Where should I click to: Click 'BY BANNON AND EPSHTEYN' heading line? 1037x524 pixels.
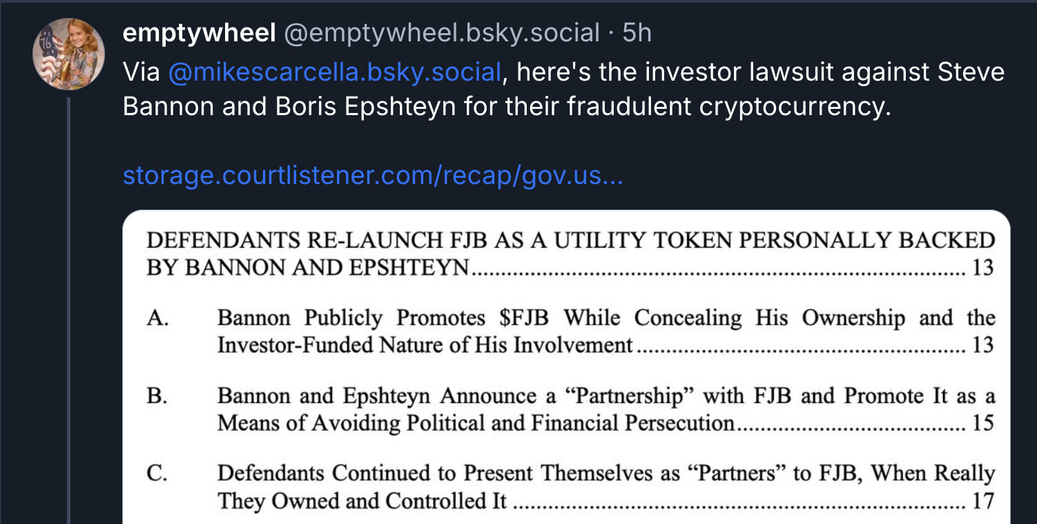(x=308, y=267)
